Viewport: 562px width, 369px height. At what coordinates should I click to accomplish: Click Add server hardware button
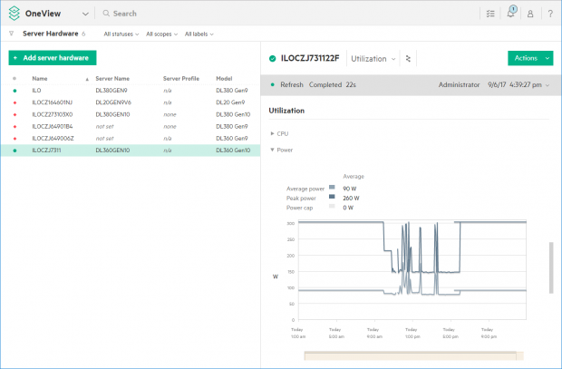click(52, 57)
